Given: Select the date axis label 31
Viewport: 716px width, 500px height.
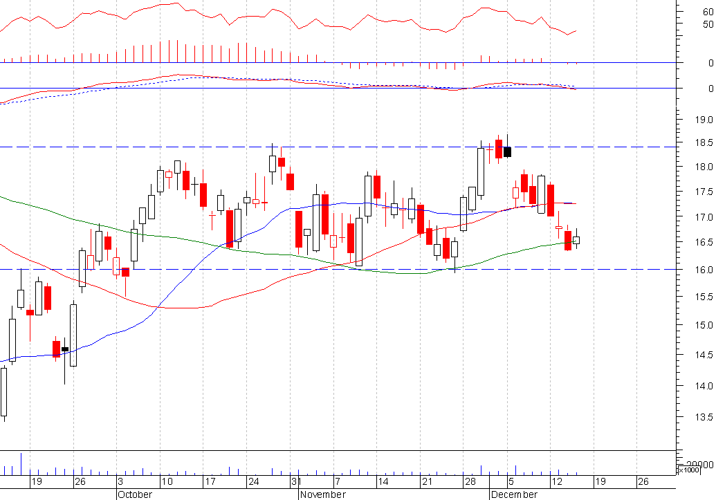Looking at the screenshot, I should tap(296, 482).
